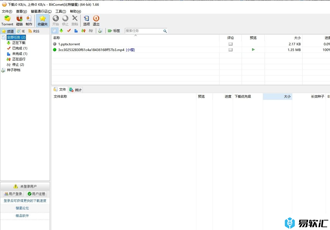
Task: Click the 下载优先级 column header
Action: [248, 97]
